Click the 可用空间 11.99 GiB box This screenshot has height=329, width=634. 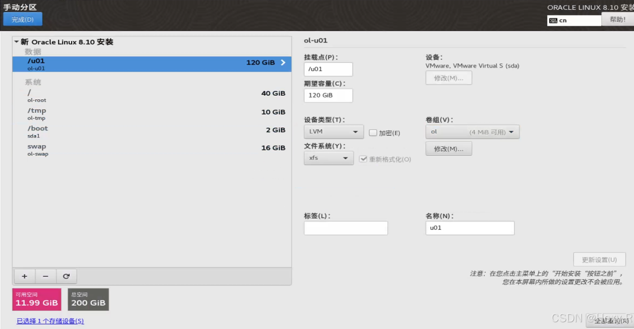tap(37, 300)
